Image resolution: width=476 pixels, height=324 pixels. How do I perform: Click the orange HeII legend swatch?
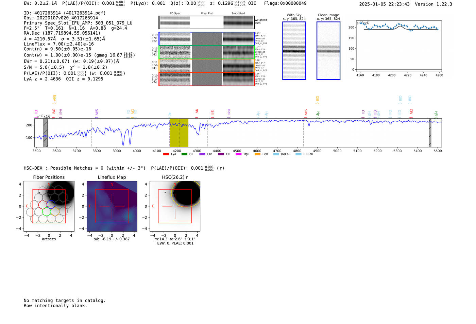click(x=257, y=154)
